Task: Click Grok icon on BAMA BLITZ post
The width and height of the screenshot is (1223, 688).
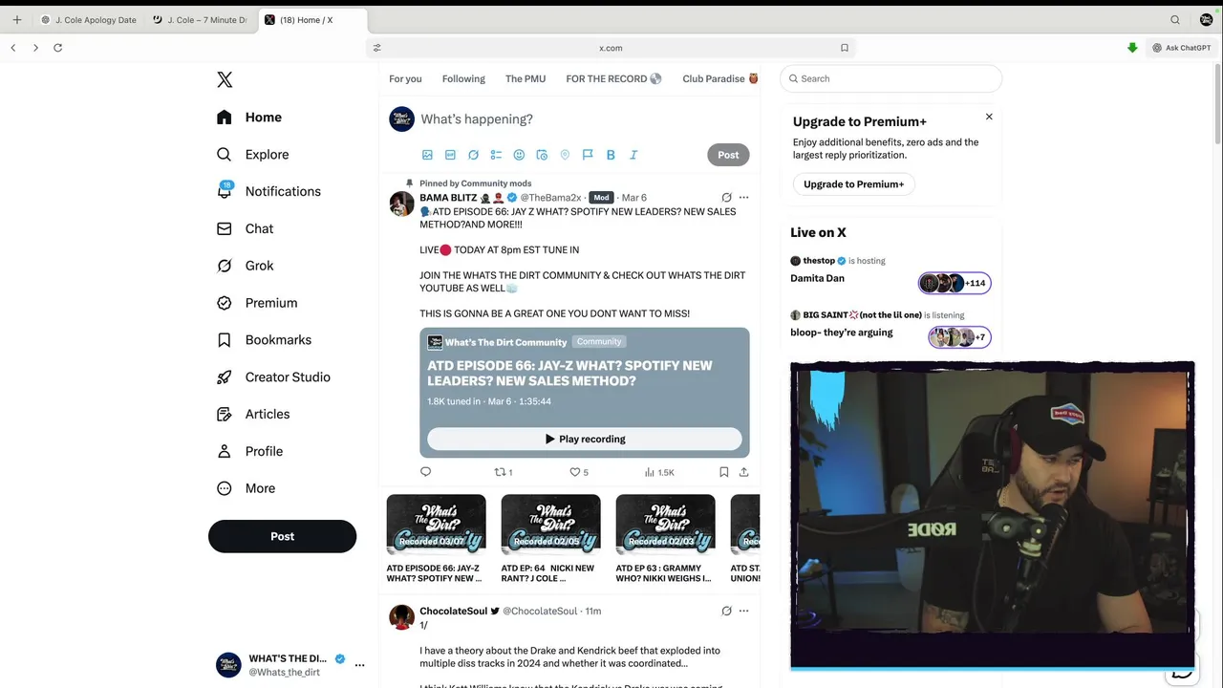Action: [726, 198]
